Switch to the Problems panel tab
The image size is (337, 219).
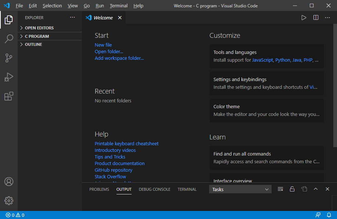[99, 189]
